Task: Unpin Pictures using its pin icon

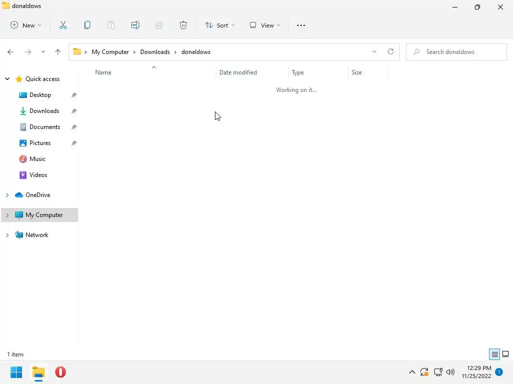Action: 74,143
